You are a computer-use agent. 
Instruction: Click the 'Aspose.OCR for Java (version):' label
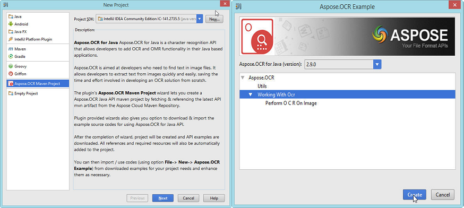coord(270,64)
